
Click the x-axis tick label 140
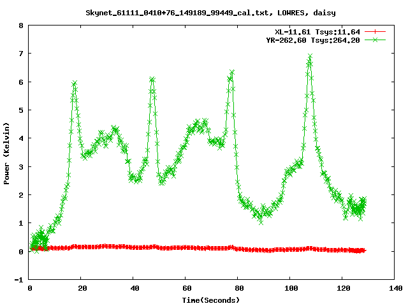394,288
